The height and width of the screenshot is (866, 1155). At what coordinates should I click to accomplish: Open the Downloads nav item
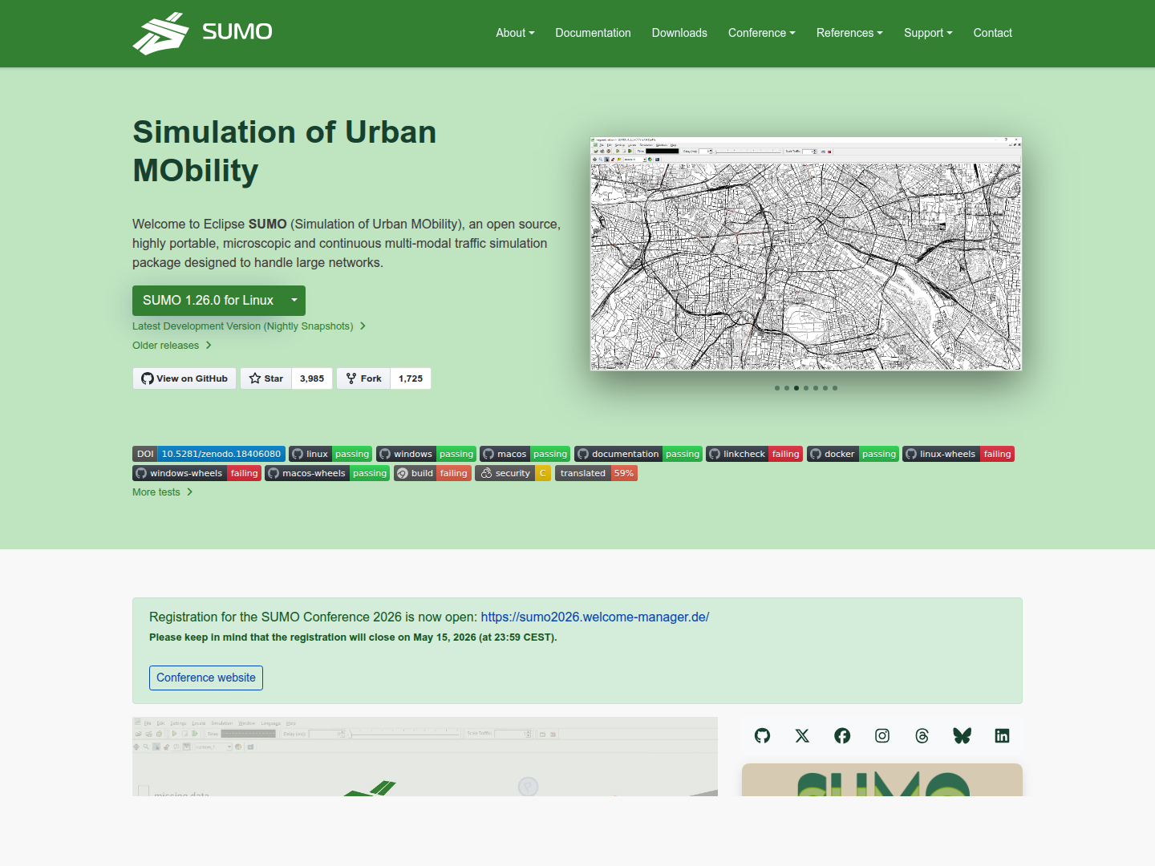click(679, 33)
